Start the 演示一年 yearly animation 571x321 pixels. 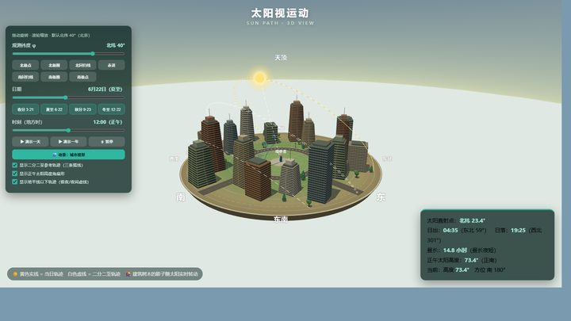tap(68, 142)
